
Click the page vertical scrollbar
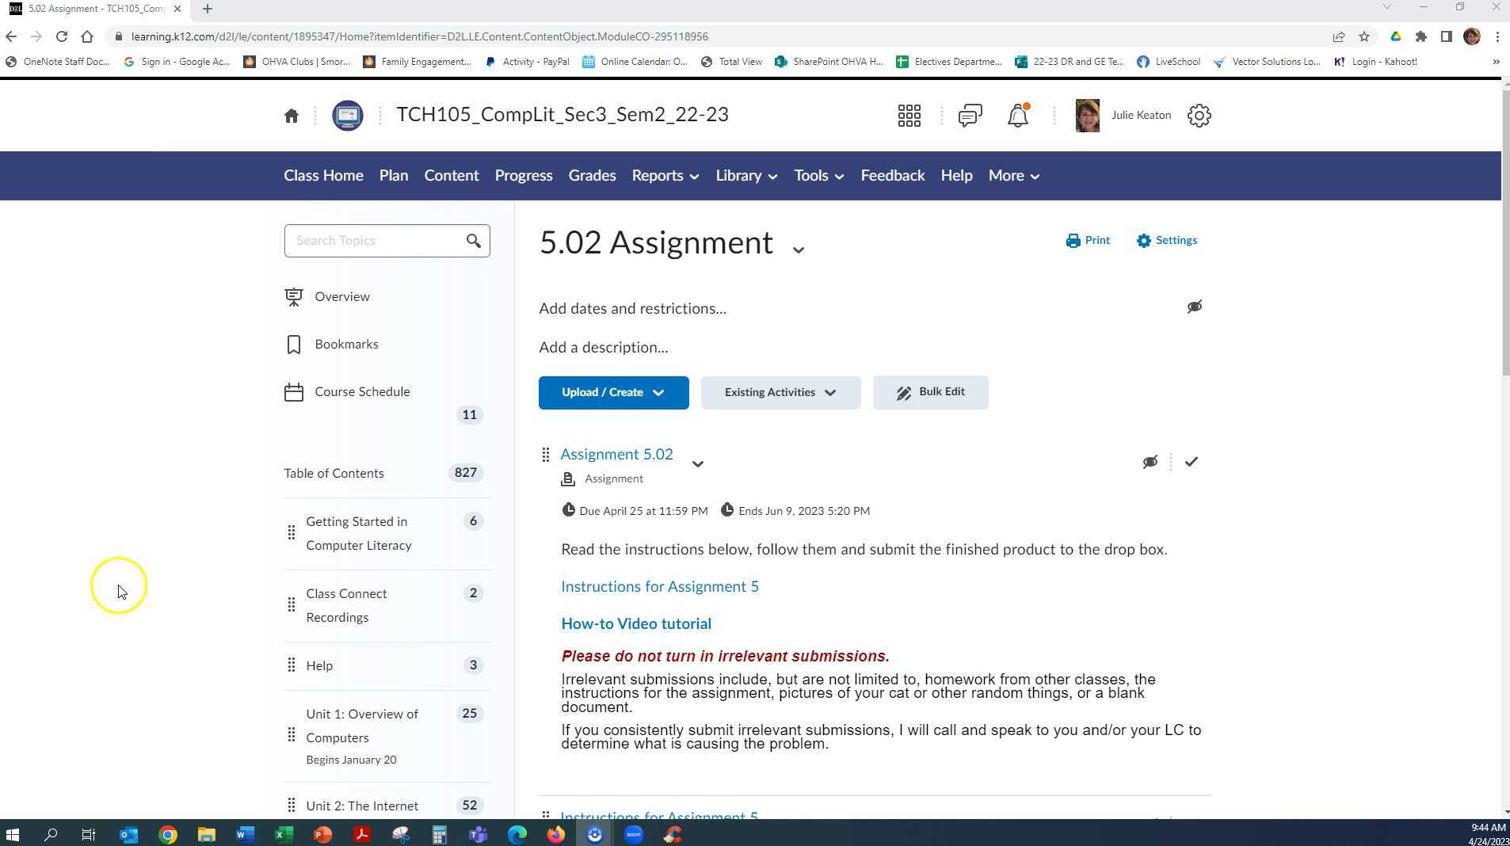(1504, 238)
